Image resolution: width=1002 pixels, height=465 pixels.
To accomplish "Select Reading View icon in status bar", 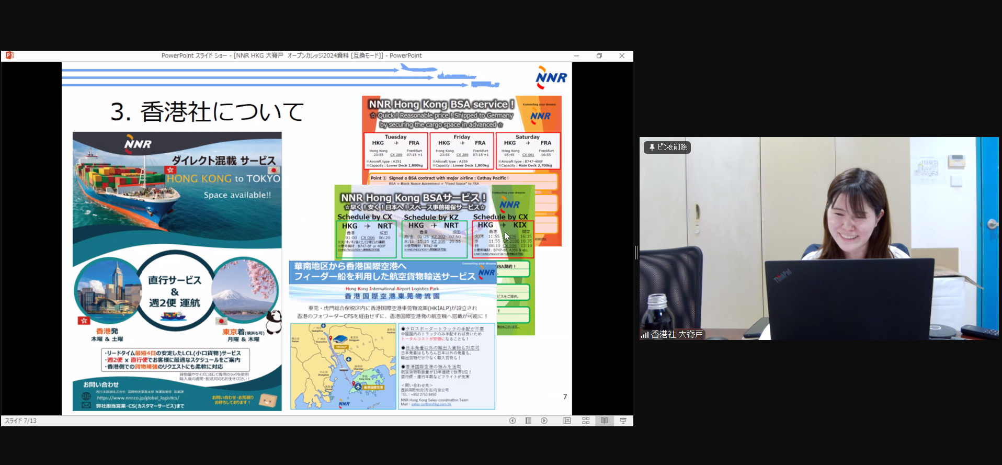I will (x=605, y=421).
